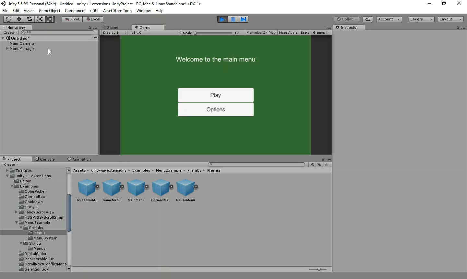The width and height of the screenshot is (467, 279).
Task: Select the OptionsMenu prefab
Action: [161, 190]
